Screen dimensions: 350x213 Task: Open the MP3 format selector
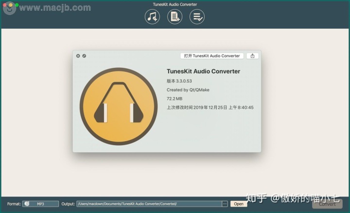tap(41, 204)
